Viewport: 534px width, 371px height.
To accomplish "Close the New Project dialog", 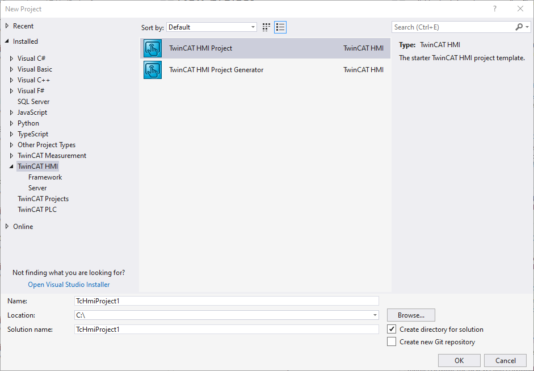I will pos(520,9).
